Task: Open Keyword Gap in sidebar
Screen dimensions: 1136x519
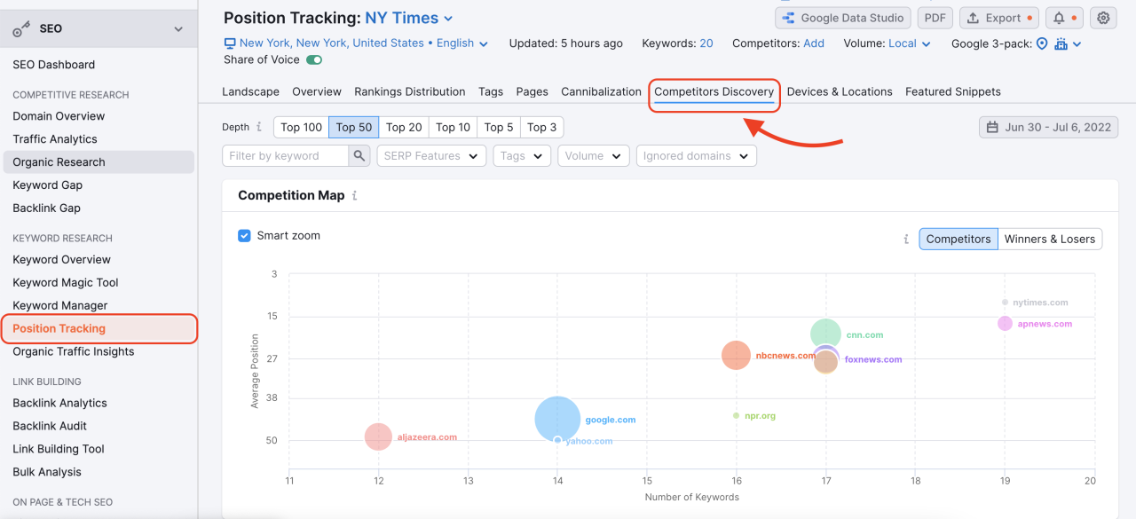Action: (x=48, y=185)
